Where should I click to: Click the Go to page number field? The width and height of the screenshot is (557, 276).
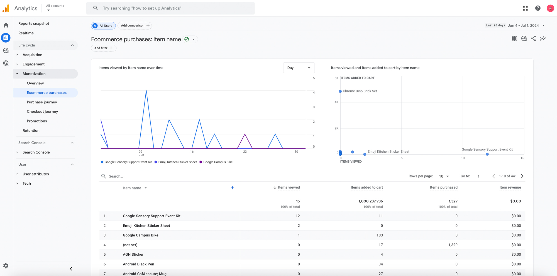click(479, 176)
